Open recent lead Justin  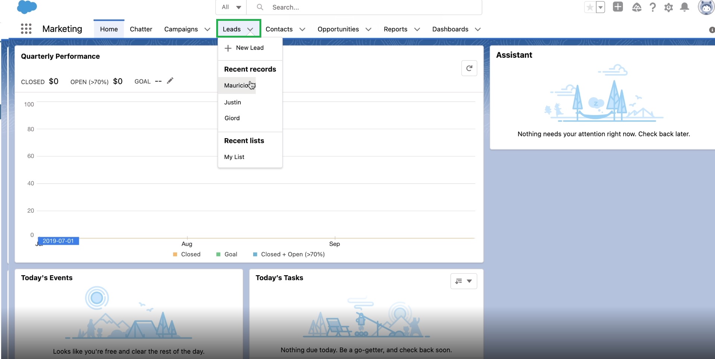click(x=233, y=102)
